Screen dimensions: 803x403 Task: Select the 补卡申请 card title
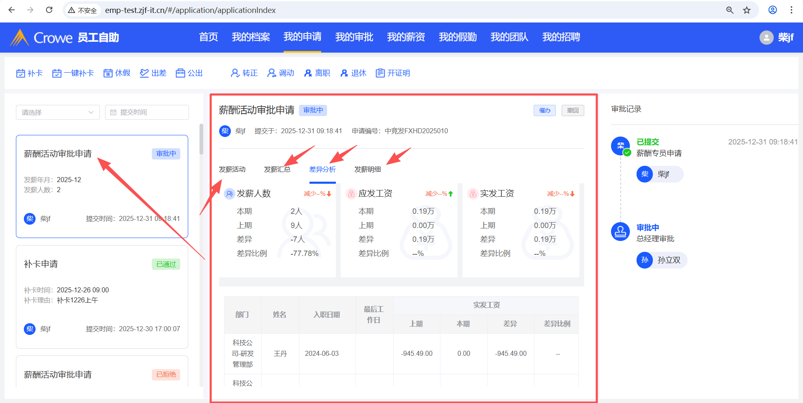(41, 264)
